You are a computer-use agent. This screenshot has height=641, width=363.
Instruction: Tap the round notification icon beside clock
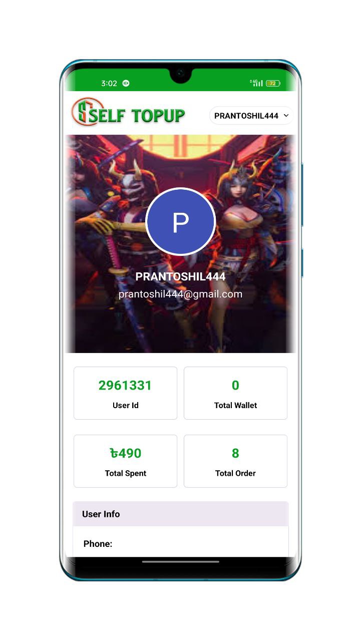(126, 84)
